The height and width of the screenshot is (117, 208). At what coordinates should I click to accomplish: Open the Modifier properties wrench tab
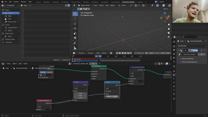click(x=174, y=75)
